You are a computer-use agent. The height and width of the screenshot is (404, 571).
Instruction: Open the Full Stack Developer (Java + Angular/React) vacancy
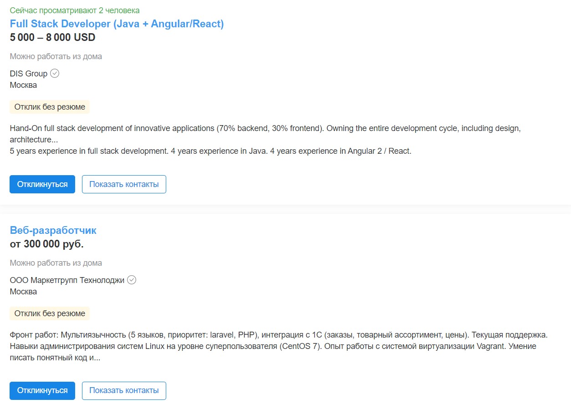tap(117, 24)
